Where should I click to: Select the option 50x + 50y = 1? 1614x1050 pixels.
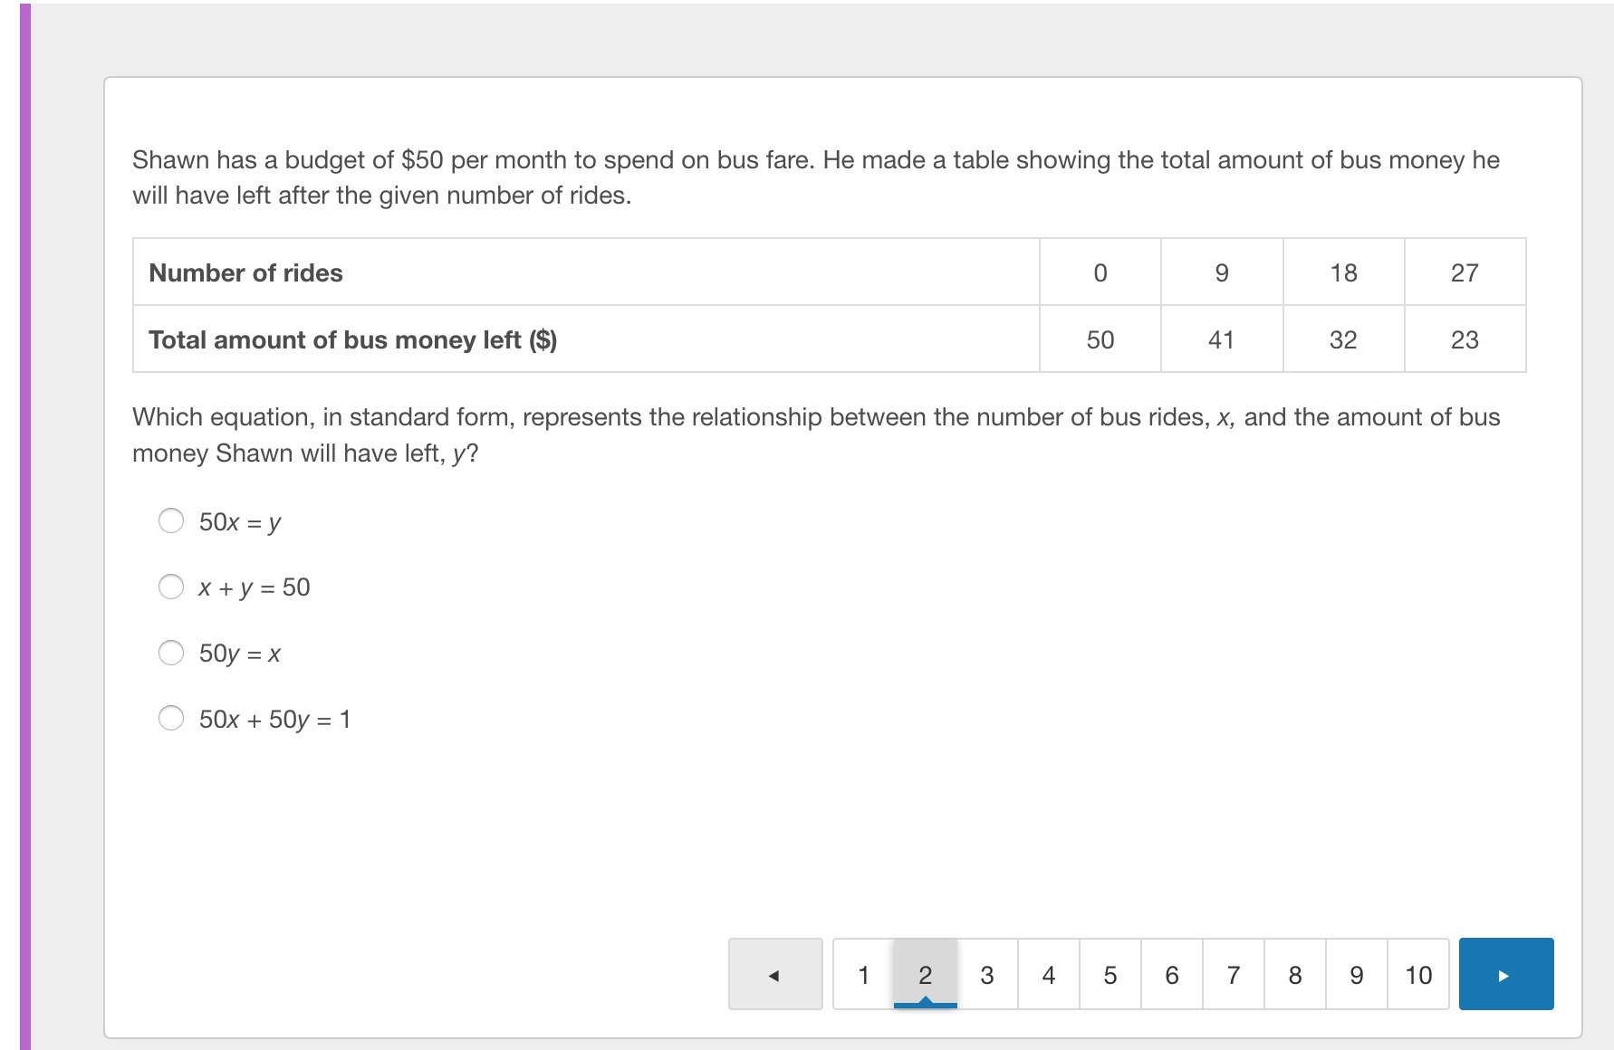pos(171,719)
